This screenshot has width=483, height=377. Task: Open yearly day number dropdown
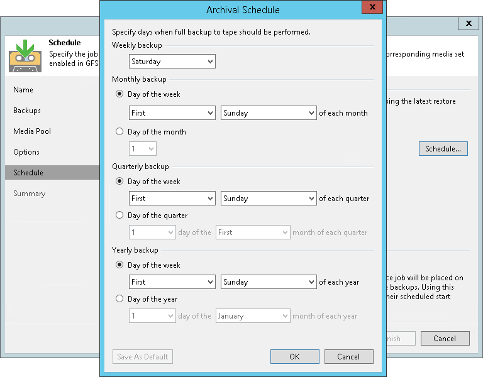[x=152, y=316]
